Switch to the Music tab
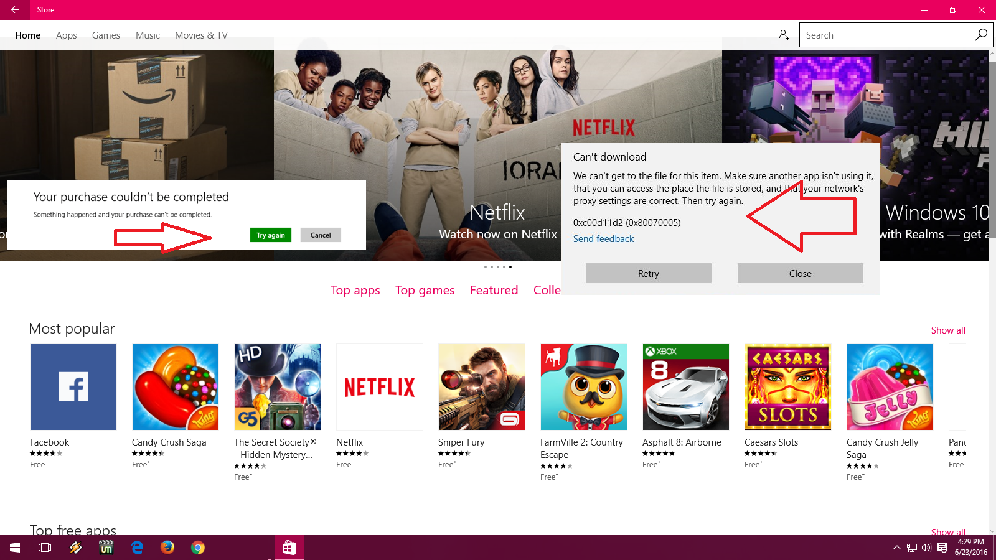 [x=148, y=35]
